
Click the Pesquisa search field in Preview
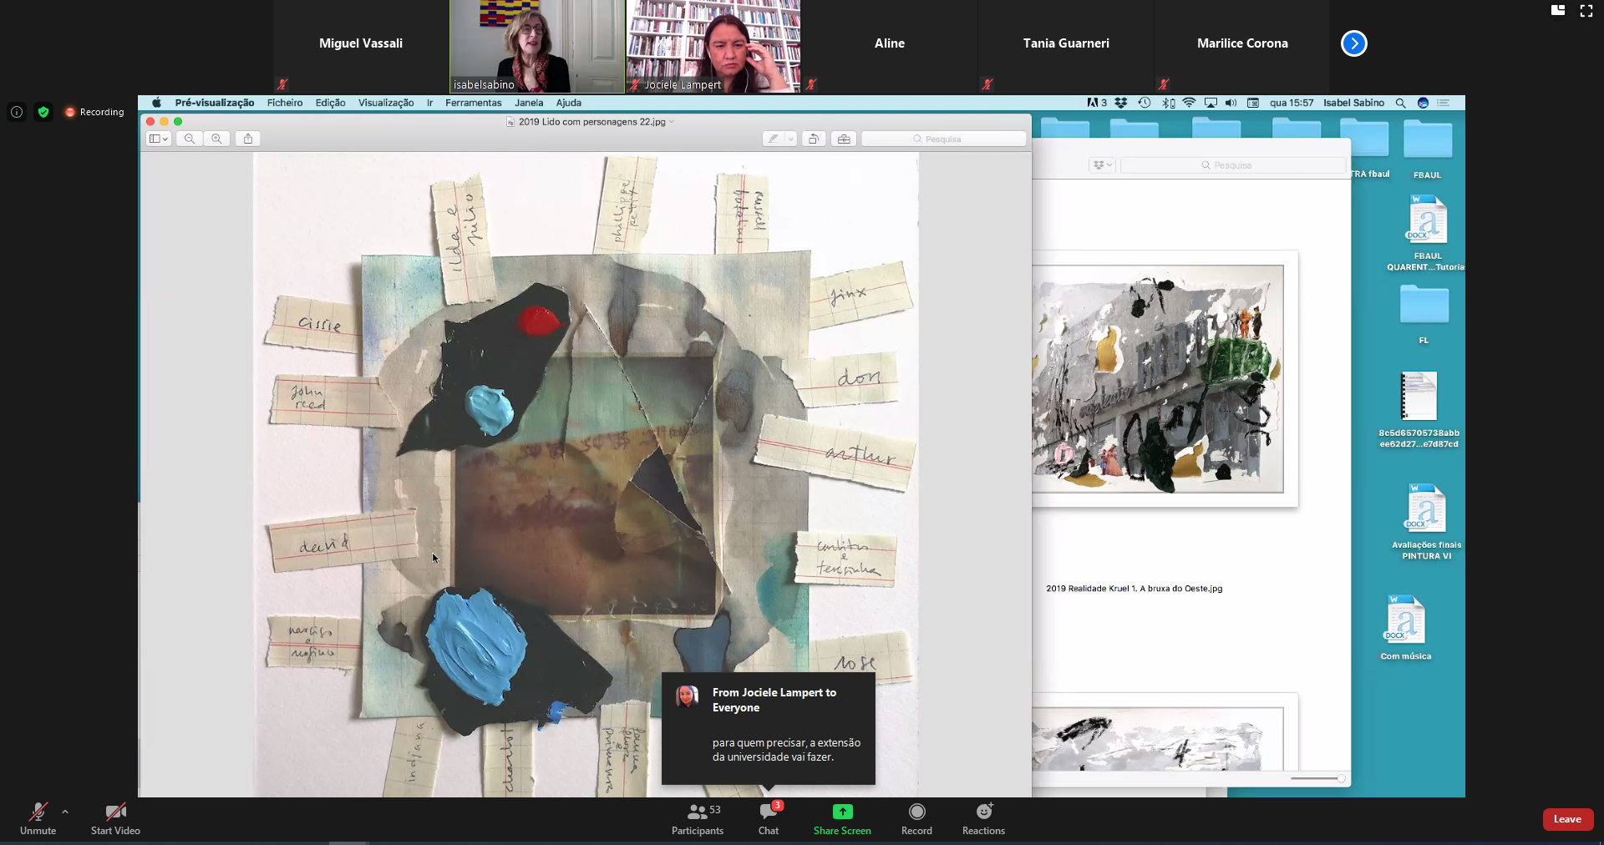pyautogui.click(x=944, y=139)
